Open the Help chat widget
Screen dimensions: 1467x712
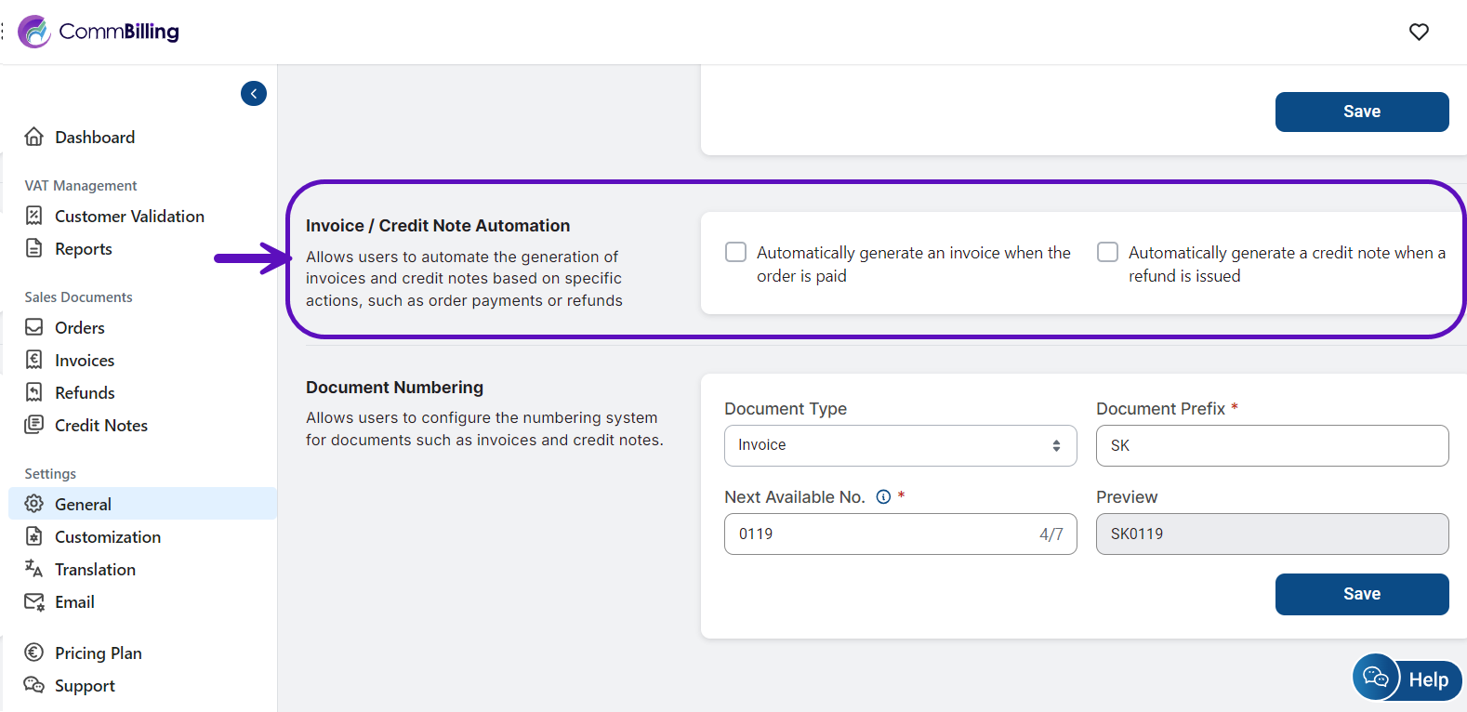[1408, 679]
